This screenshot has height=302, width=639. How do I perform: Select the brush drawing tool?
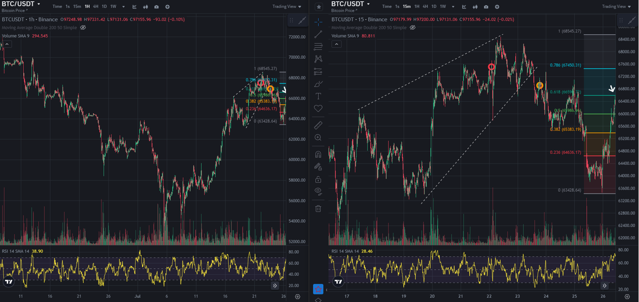point(318,84)
